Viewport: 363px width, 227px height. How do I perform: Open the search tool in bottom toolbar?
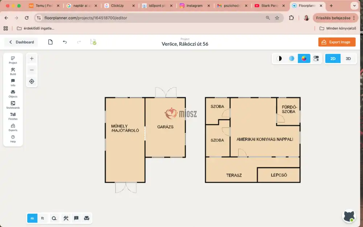coord(54,218)
